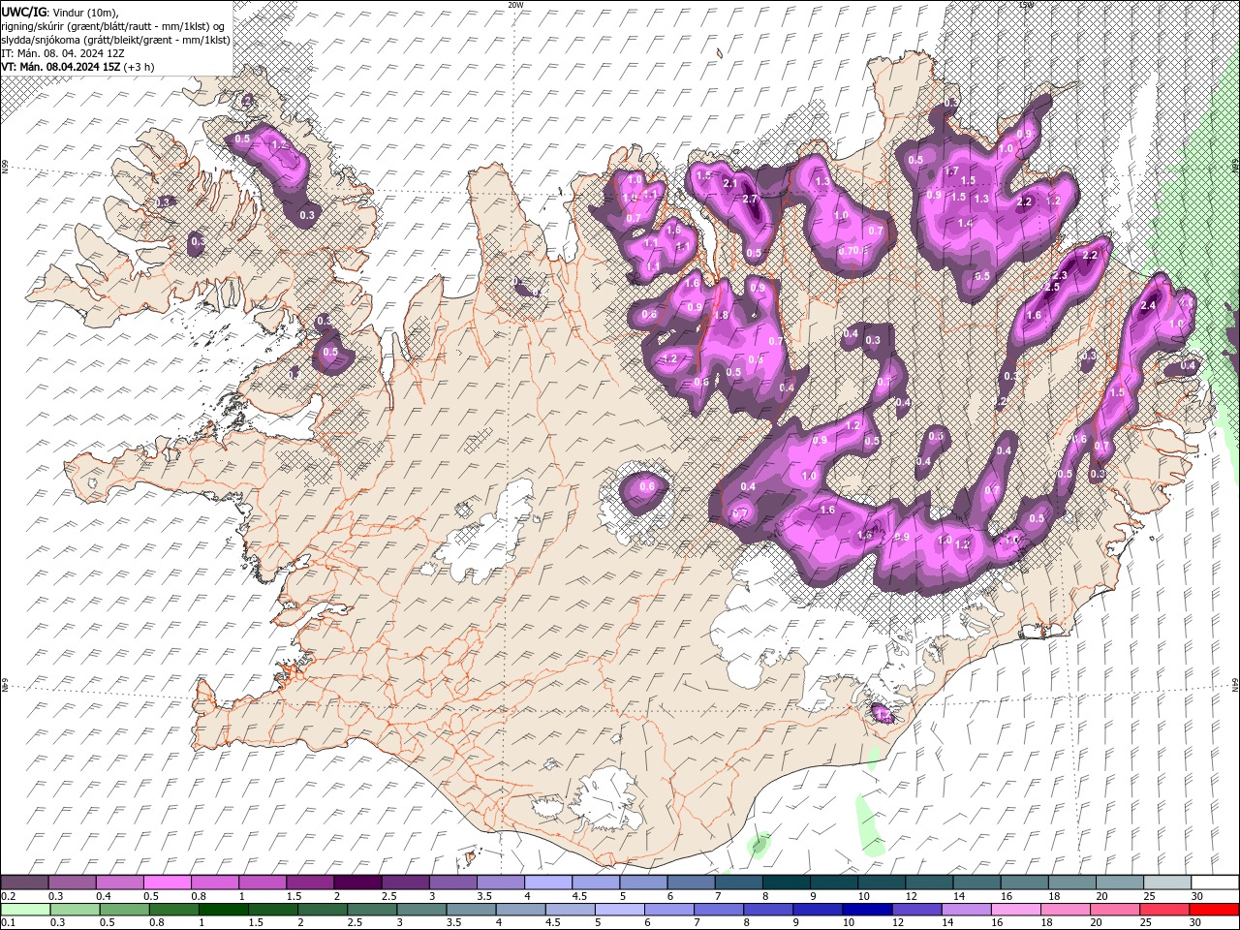Click the grey-teal 16–18 snow legend swatch

click(1023, 883)
